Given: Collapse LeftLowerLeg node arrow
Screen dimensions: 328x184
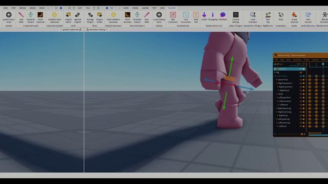Looking at the screenshot, I should [x=277, y=123].
